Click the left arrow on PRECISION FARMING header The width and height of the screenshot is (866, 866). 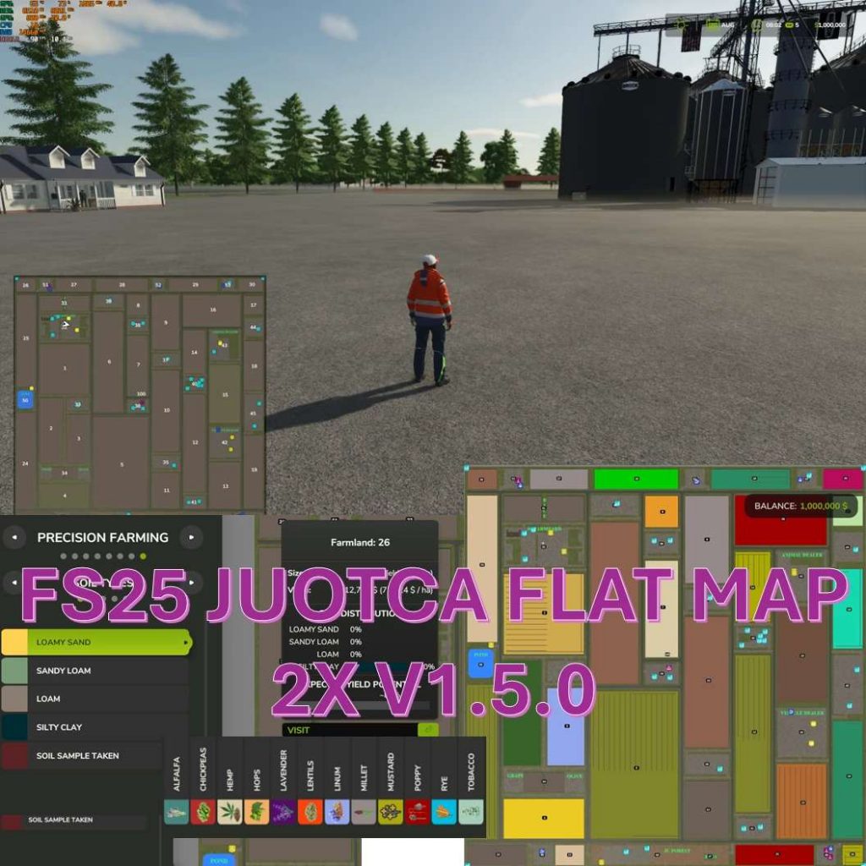14,538
